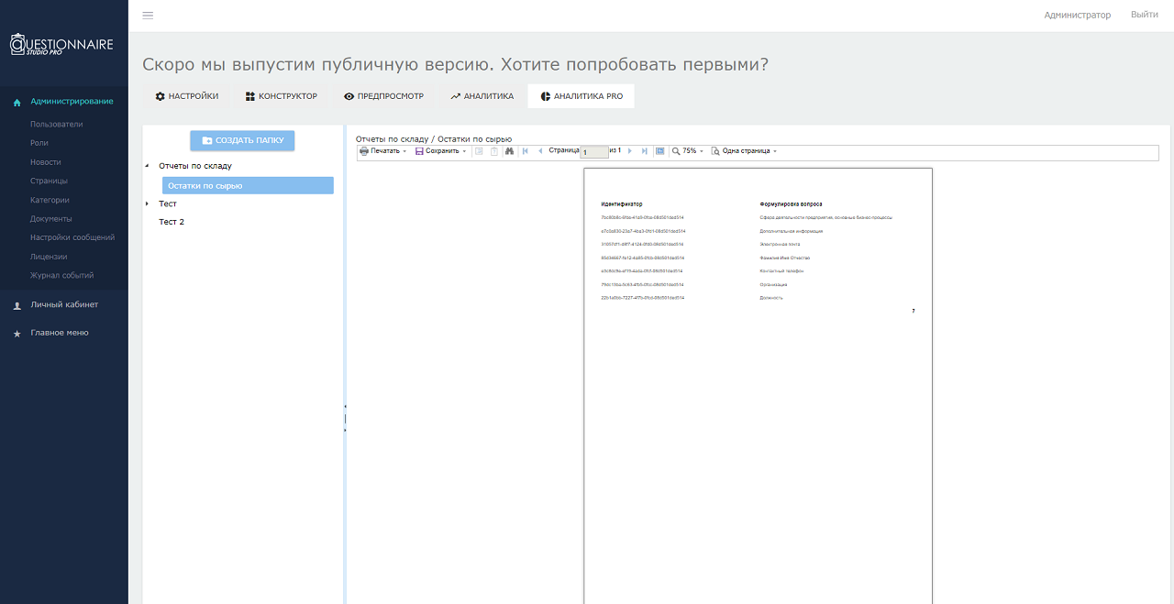Click the binoculars Find icon
1174x604 pixels.
509,151
